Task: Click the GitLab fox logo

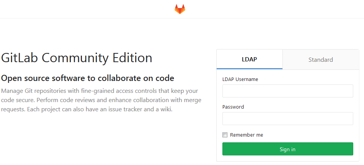Action: click(180, 9)
